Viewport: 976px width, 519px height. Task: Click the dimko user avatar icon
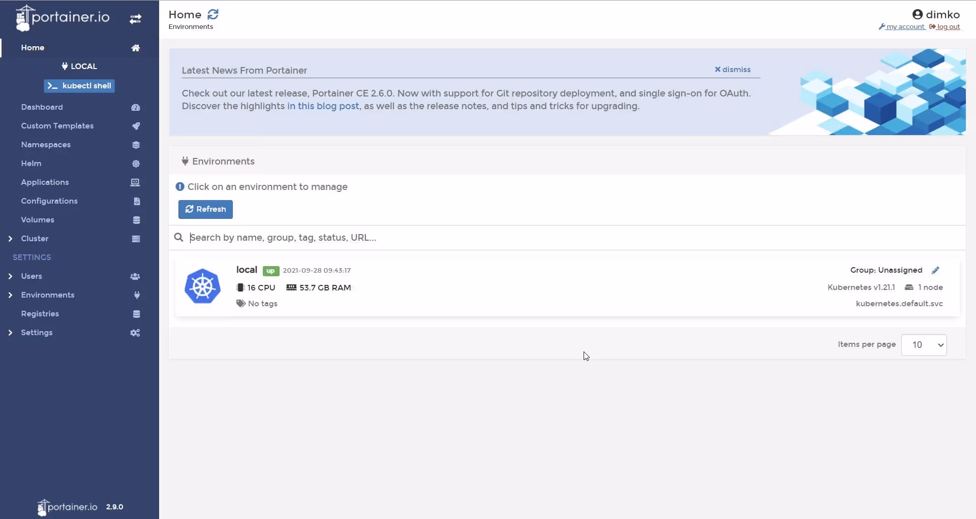[918, 14]
